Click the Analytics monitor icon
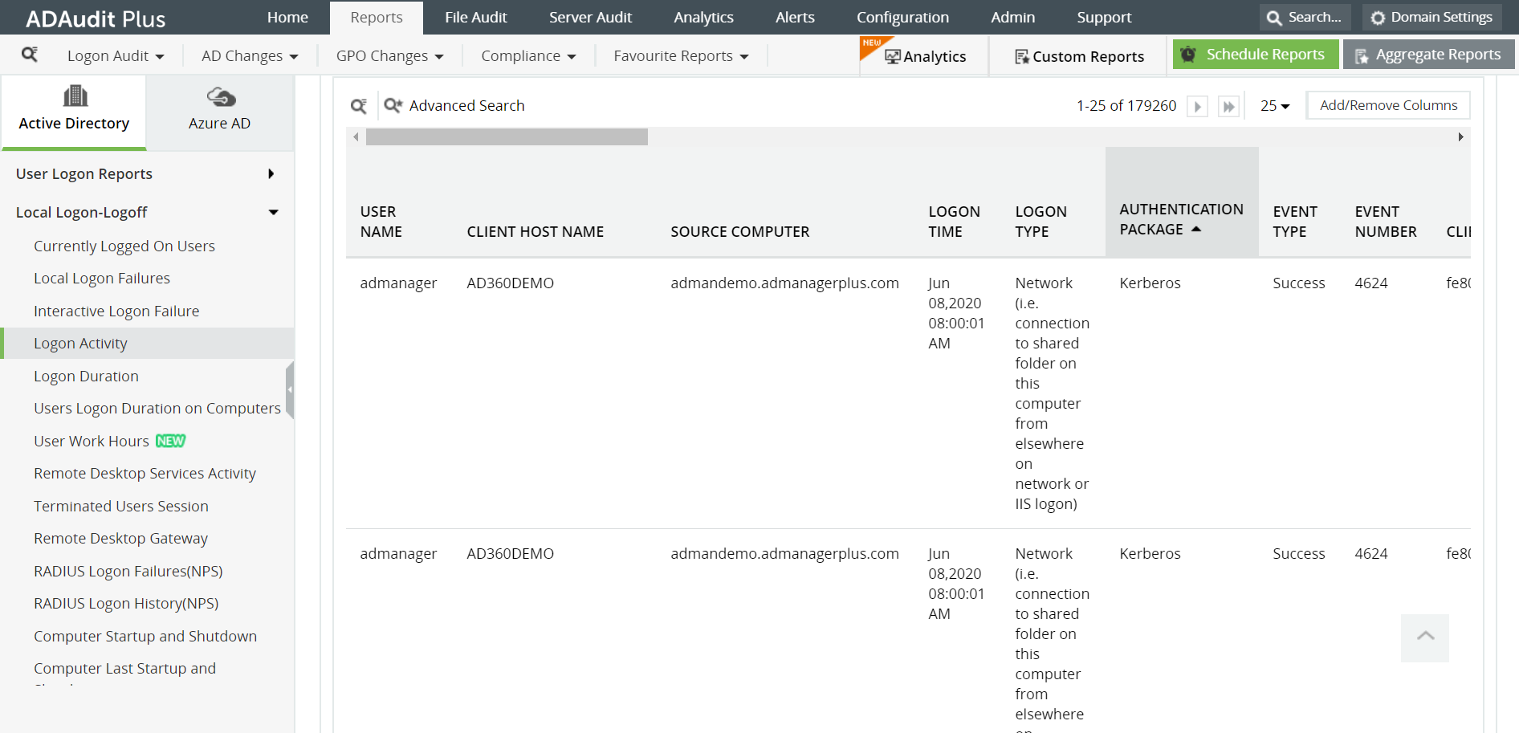Viewport: 1519px width, 733px height. coord(893,56)
